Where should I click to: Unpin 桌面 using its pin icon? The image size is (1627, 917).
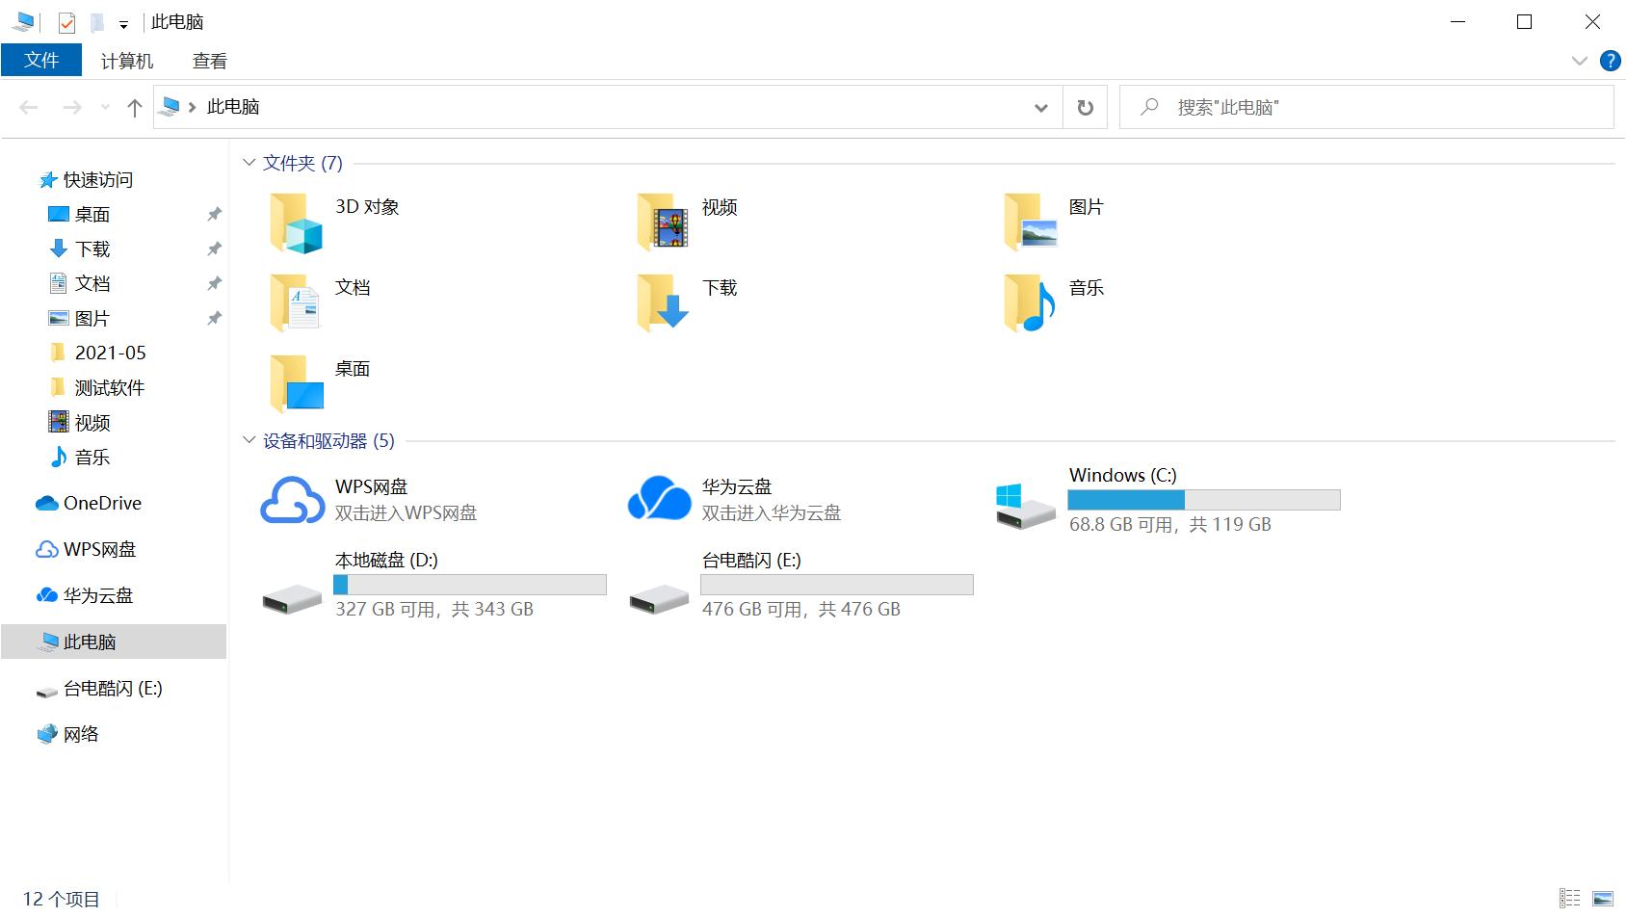214,215
